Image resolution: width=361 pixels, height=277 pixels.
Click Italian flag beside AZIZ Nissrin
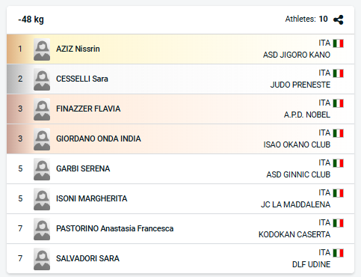339,43
